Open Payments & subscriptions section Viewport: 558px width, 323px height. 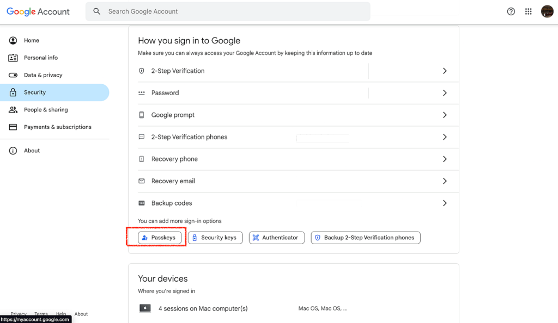tap(57, 127)
